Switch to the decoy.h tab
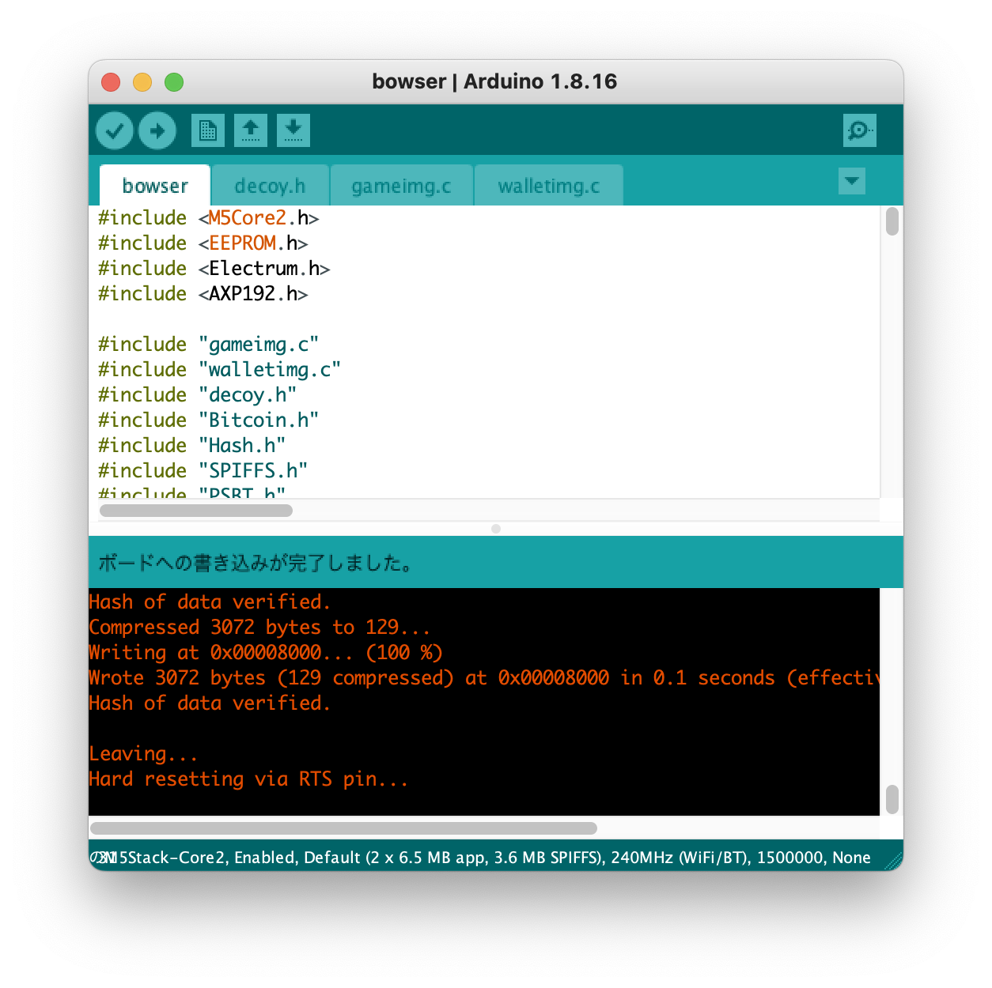This screenshot has height=988, width=992. (270, 186)
